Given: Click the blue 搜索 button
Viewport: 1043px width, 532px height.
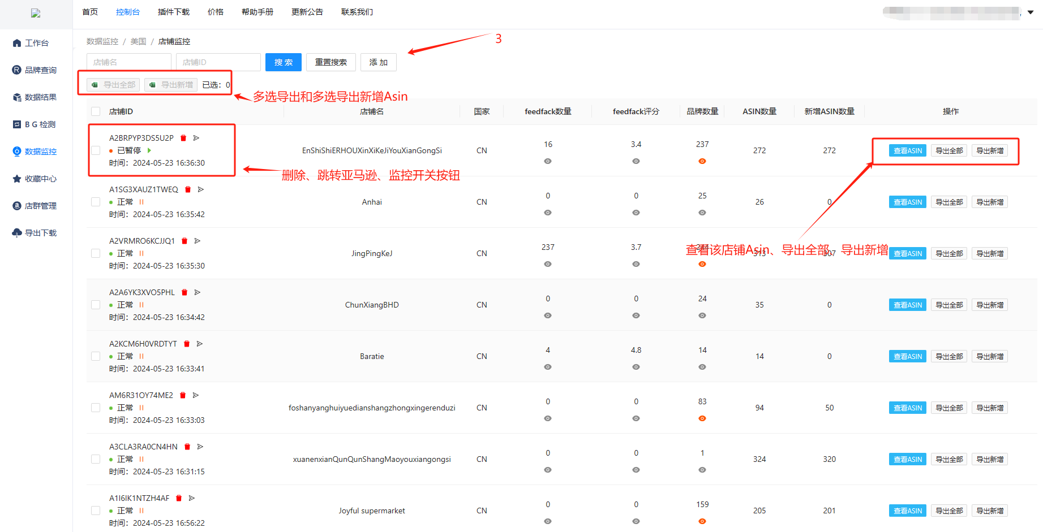Looking at the screenshot, I should pyautogui.click(x=283, y=62).
